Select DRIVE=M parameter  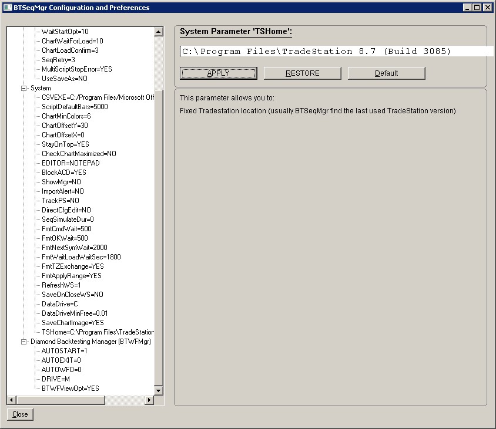click(x=56, y=379)
